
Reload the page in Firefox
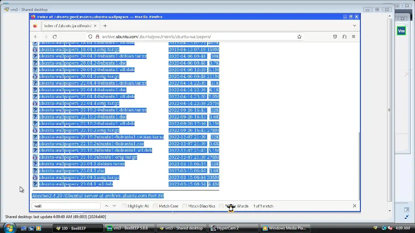tap(54, 37)
